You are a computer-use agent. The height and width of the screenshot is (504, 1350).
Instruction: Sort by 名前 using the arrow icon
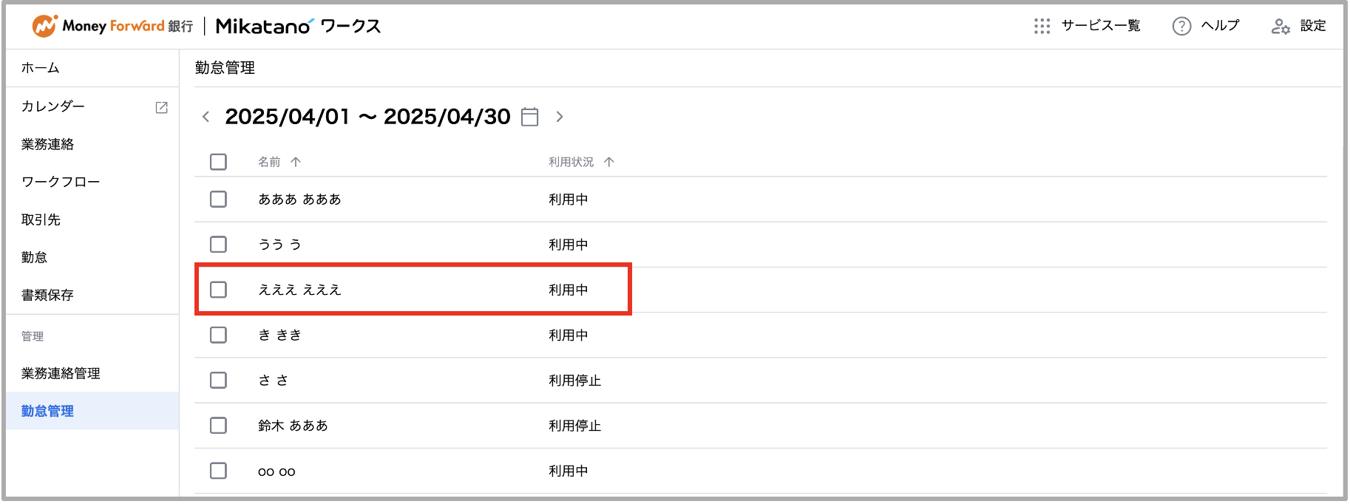point(296,162)
